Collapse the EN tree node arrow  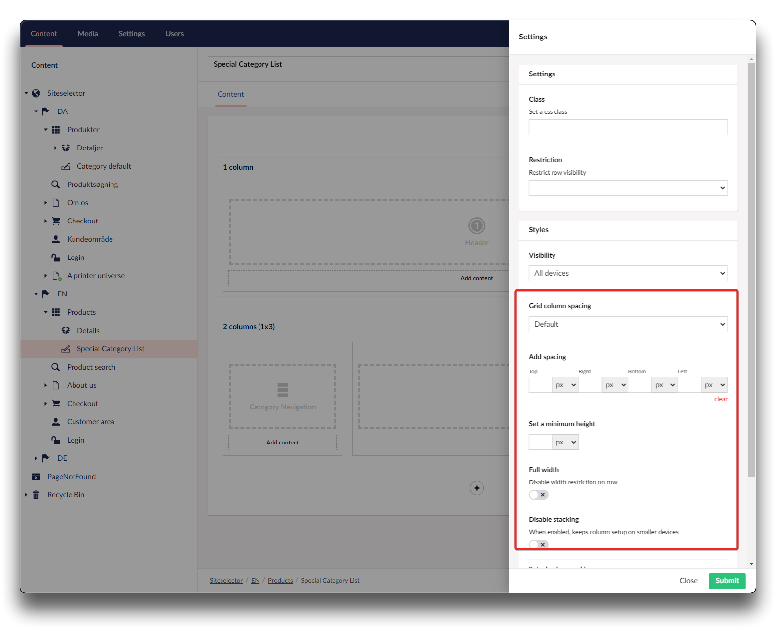click(36, 294)
